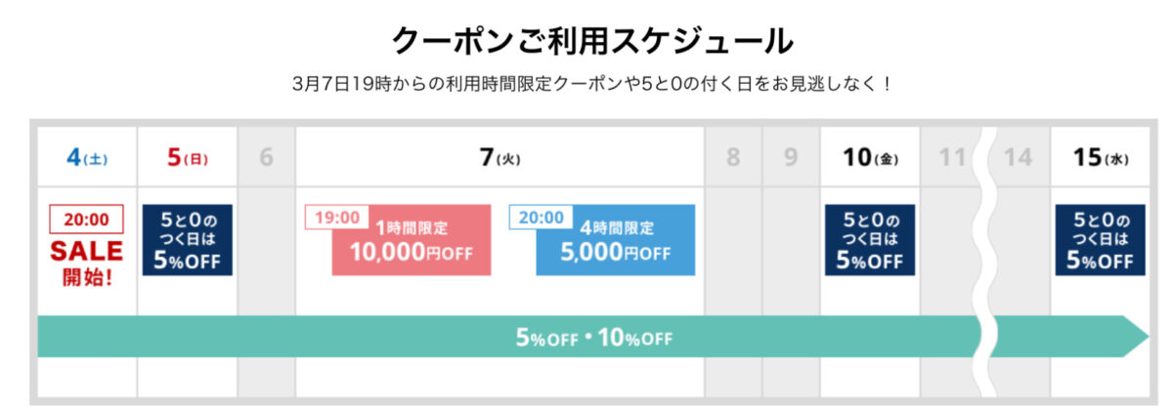The image size is (1173, 411).
Task: Click the pink 19:00 time label
Action: [x=337, y=217]
